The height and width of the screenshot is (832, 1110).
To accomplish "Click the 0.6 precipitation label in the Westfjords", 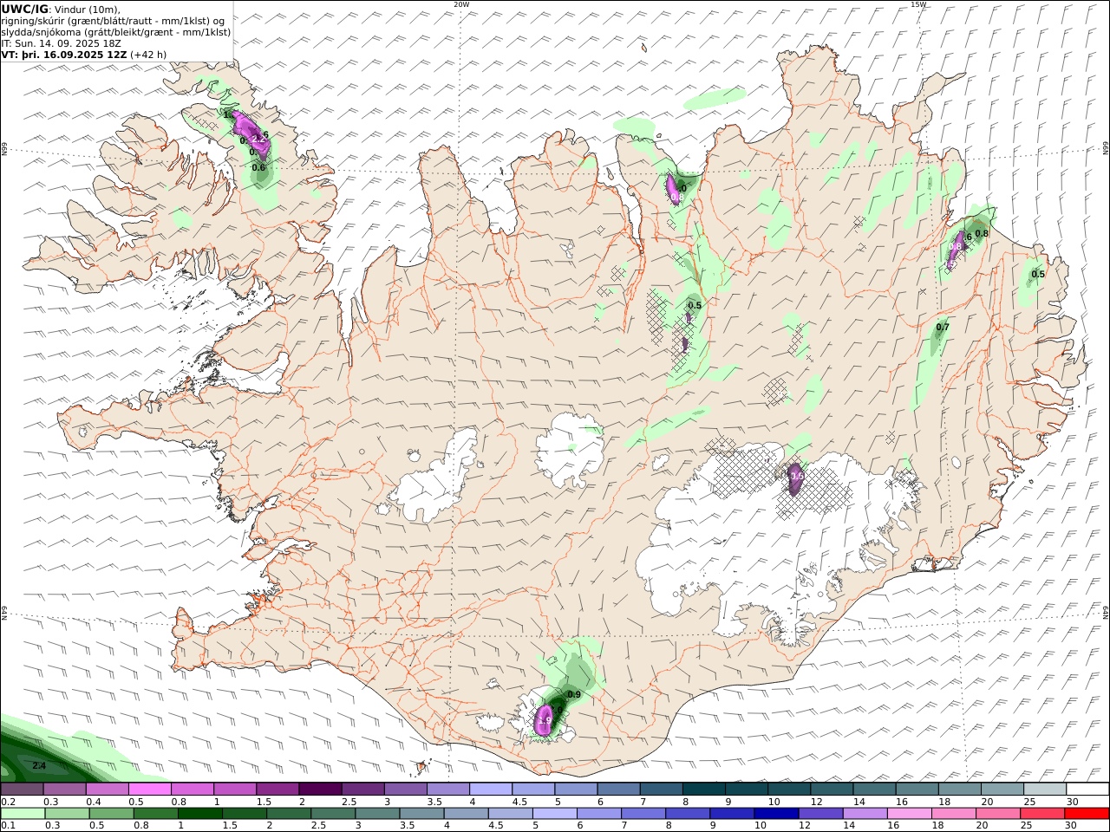I will [258, 167].
